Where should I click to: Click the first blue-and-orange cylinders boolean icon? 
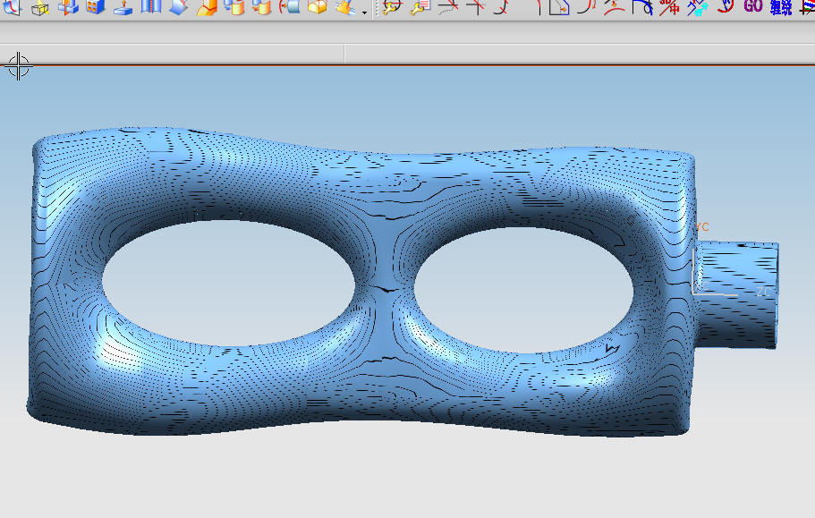pos(233,7)
